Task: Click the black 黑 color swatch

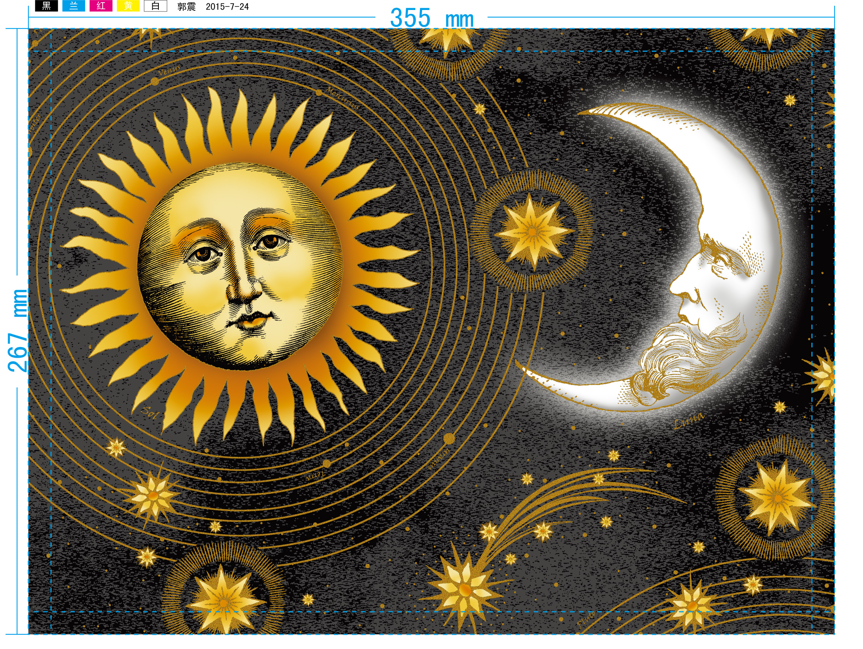Action: point(47,6)
